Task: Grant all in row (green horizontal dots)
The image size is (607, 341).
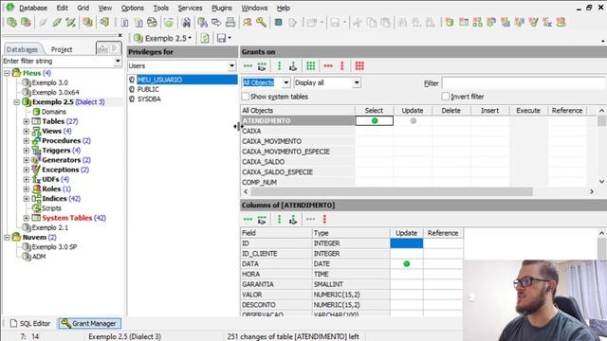Action: [x=248, y=66]
